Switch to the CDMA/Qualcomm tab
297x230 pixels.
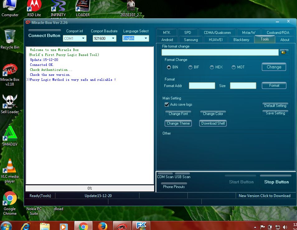pos(217,33)
